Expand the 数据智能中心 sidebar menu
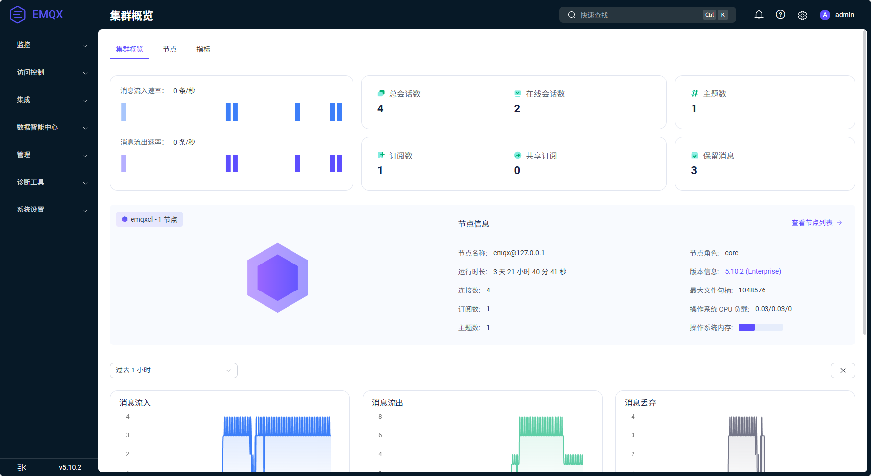This screenshot has width=871, height=476. [52, 127]
